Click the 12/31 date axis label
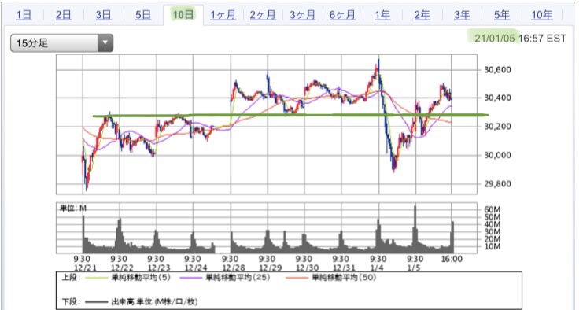This screenshot has width=583, height=310. point(344,268)
